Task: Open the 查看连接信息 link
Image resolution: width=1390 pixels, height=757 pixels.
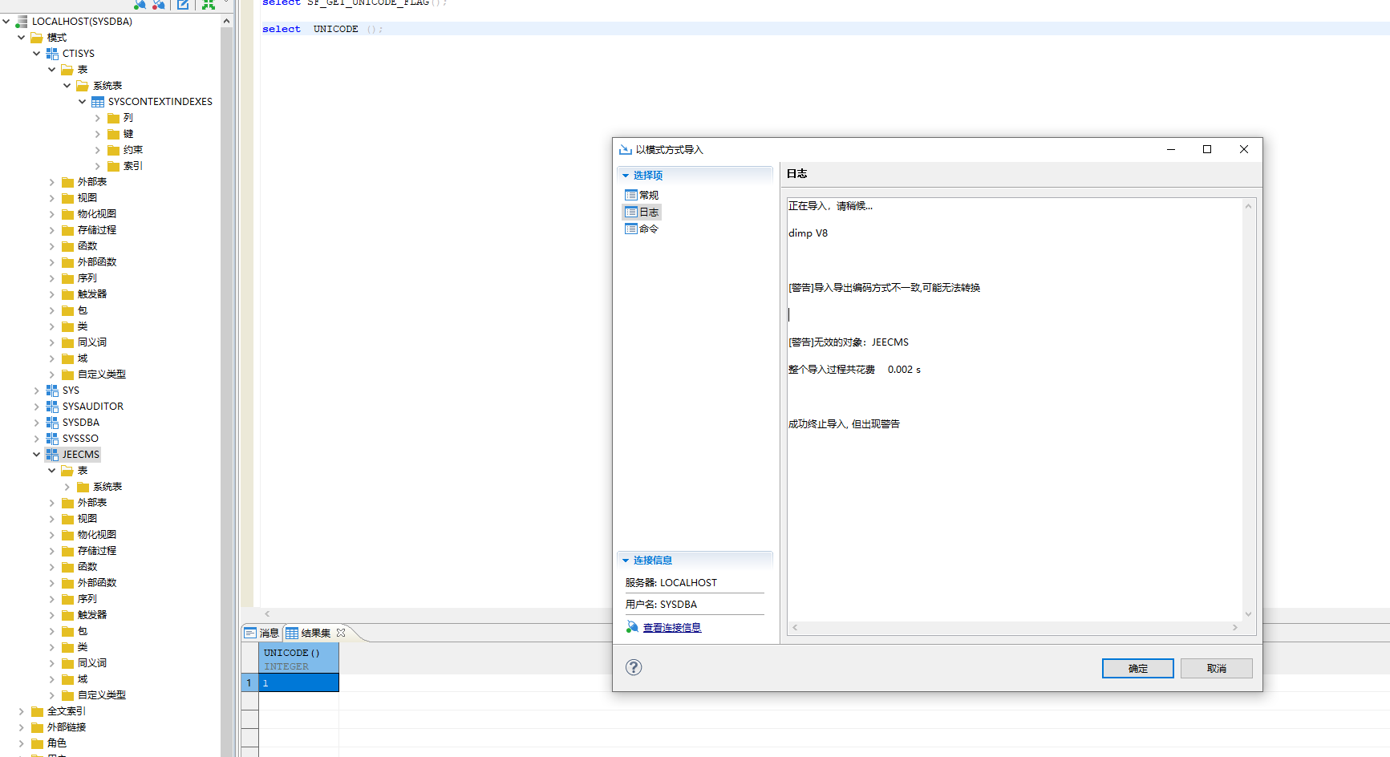Action: click(672, 628)
